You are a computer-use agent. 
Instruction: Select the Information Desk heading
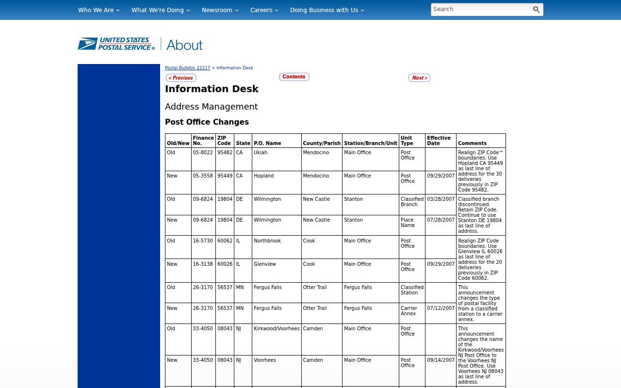pyautogui.click(x=212, y=89)
